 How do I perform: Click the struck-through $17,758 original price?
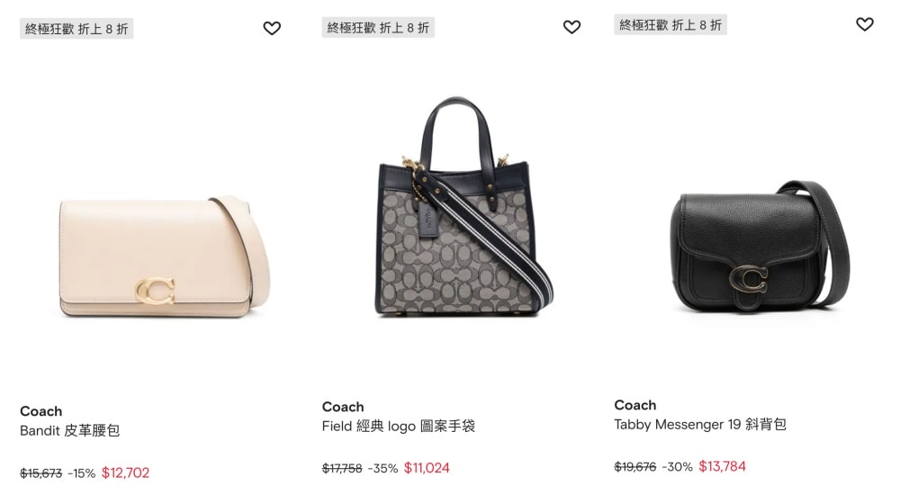point(342,469)
